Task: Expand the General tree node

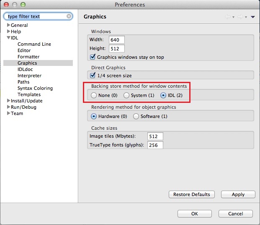Action: click(x=8, y=25)
